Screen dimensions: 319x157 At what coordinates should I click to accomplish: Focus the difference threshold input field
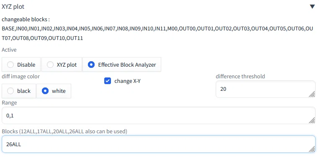click(x=265, y=89)
